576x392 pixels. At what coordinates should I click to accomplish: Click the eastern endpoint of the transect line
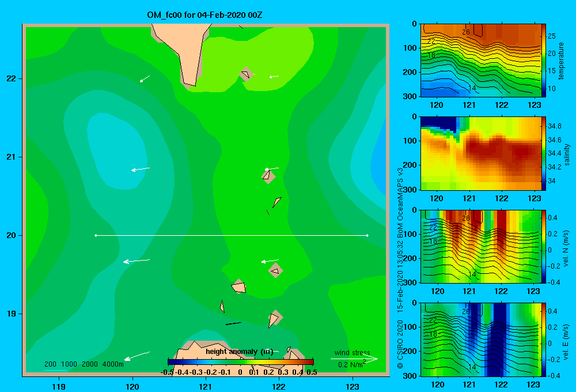367,235
